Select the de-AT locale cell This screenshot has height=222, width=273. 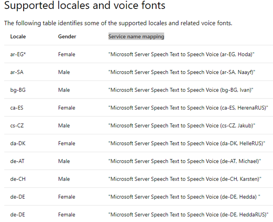click(17, 161)
